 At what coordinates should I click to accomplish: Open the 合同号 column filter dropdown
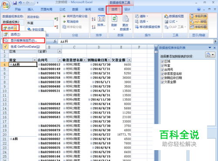pyautogui.click(x=60, y=60)
